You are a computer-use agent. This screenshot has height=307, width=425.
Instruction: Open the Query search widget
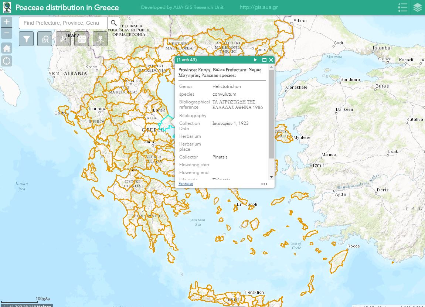point(45,39)
